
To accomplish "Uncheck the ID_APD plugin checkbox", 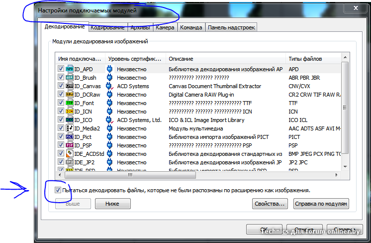I will [61, 69].
